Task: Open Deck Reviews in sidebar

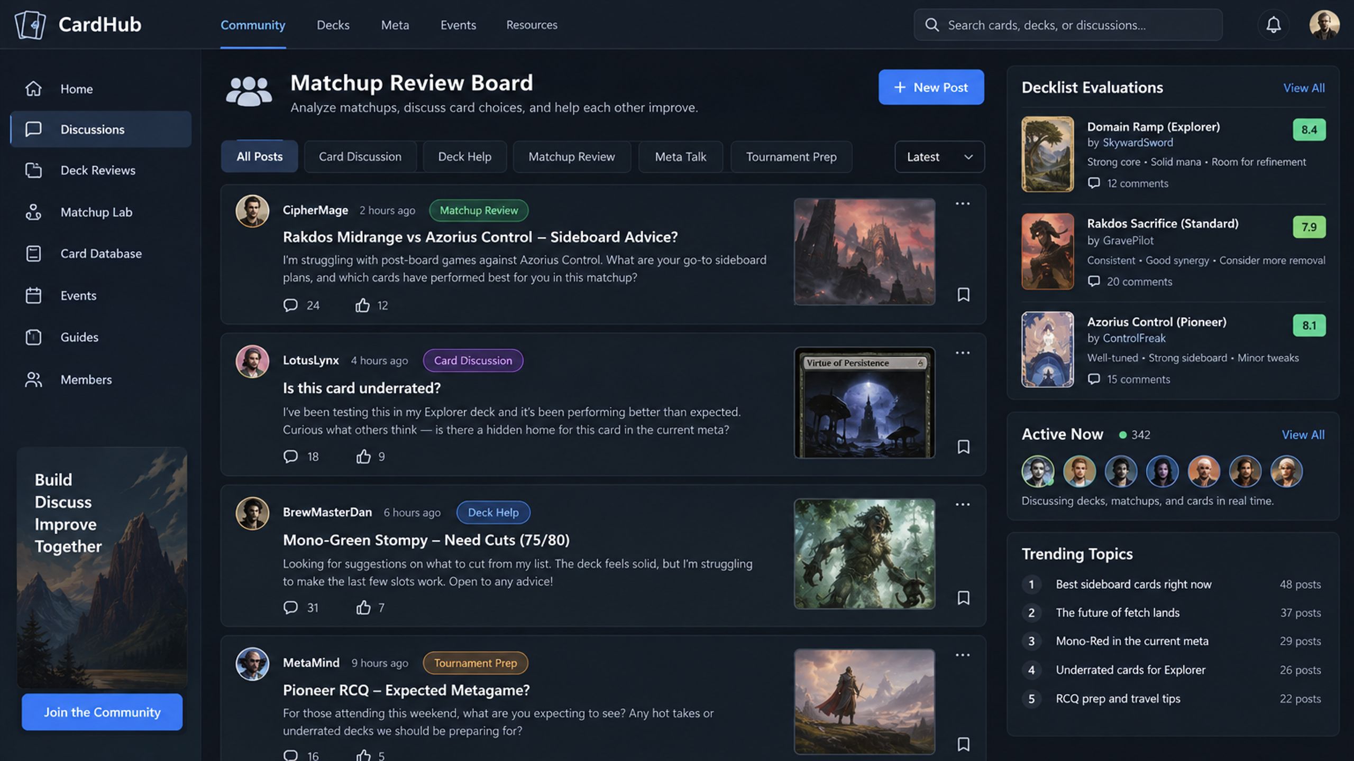Action: pos(100,170)
